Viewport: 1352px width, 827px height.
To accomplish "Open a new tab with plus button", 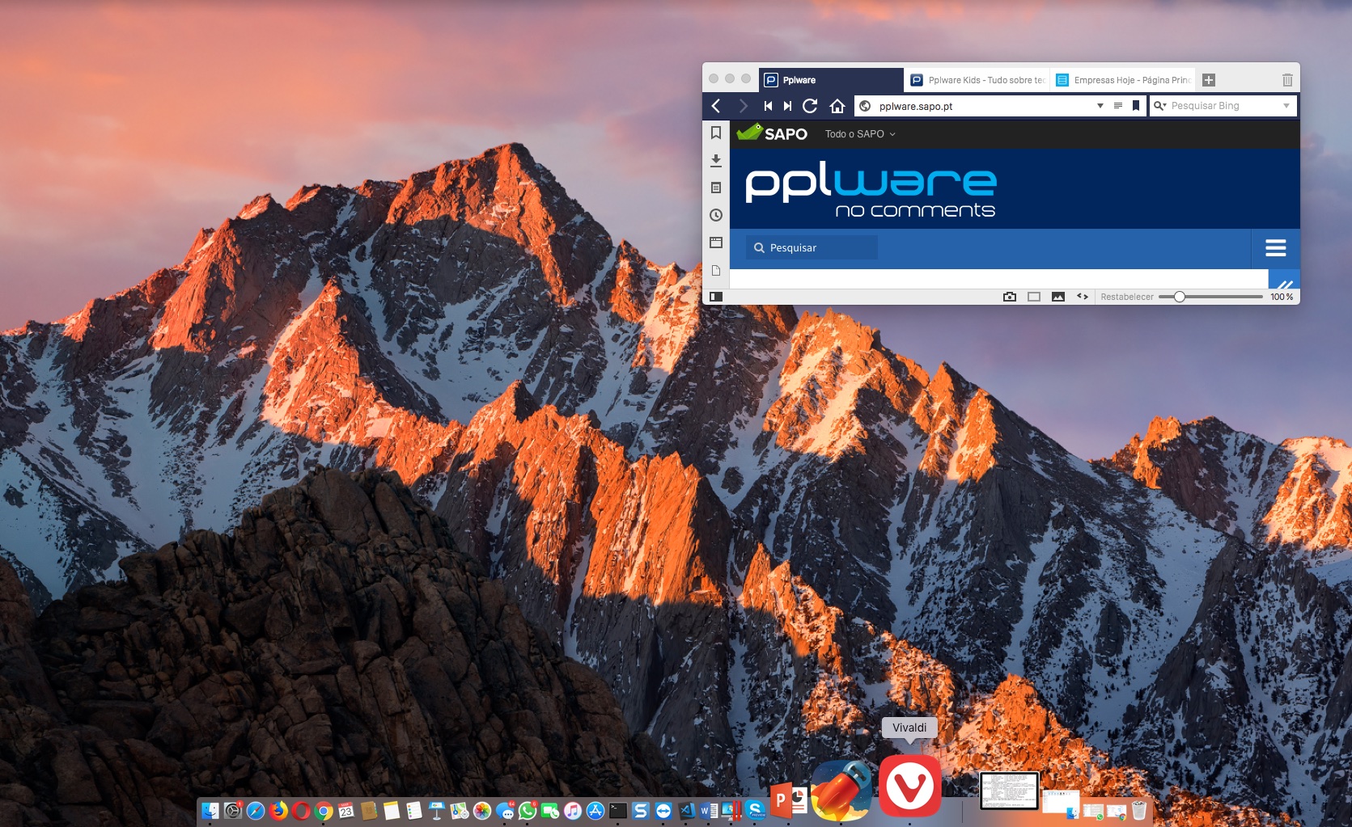I will pos(1209,80).
